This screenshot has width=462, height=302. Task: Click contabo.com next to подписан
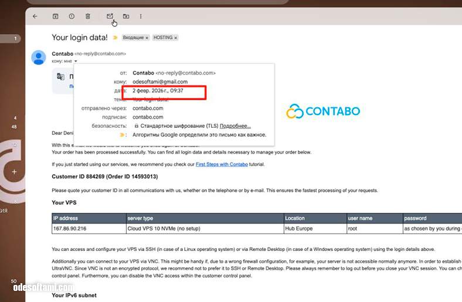point(148,117)
